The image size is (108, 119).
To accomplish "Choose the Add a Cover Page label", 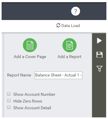I will (x=30, y=57).
